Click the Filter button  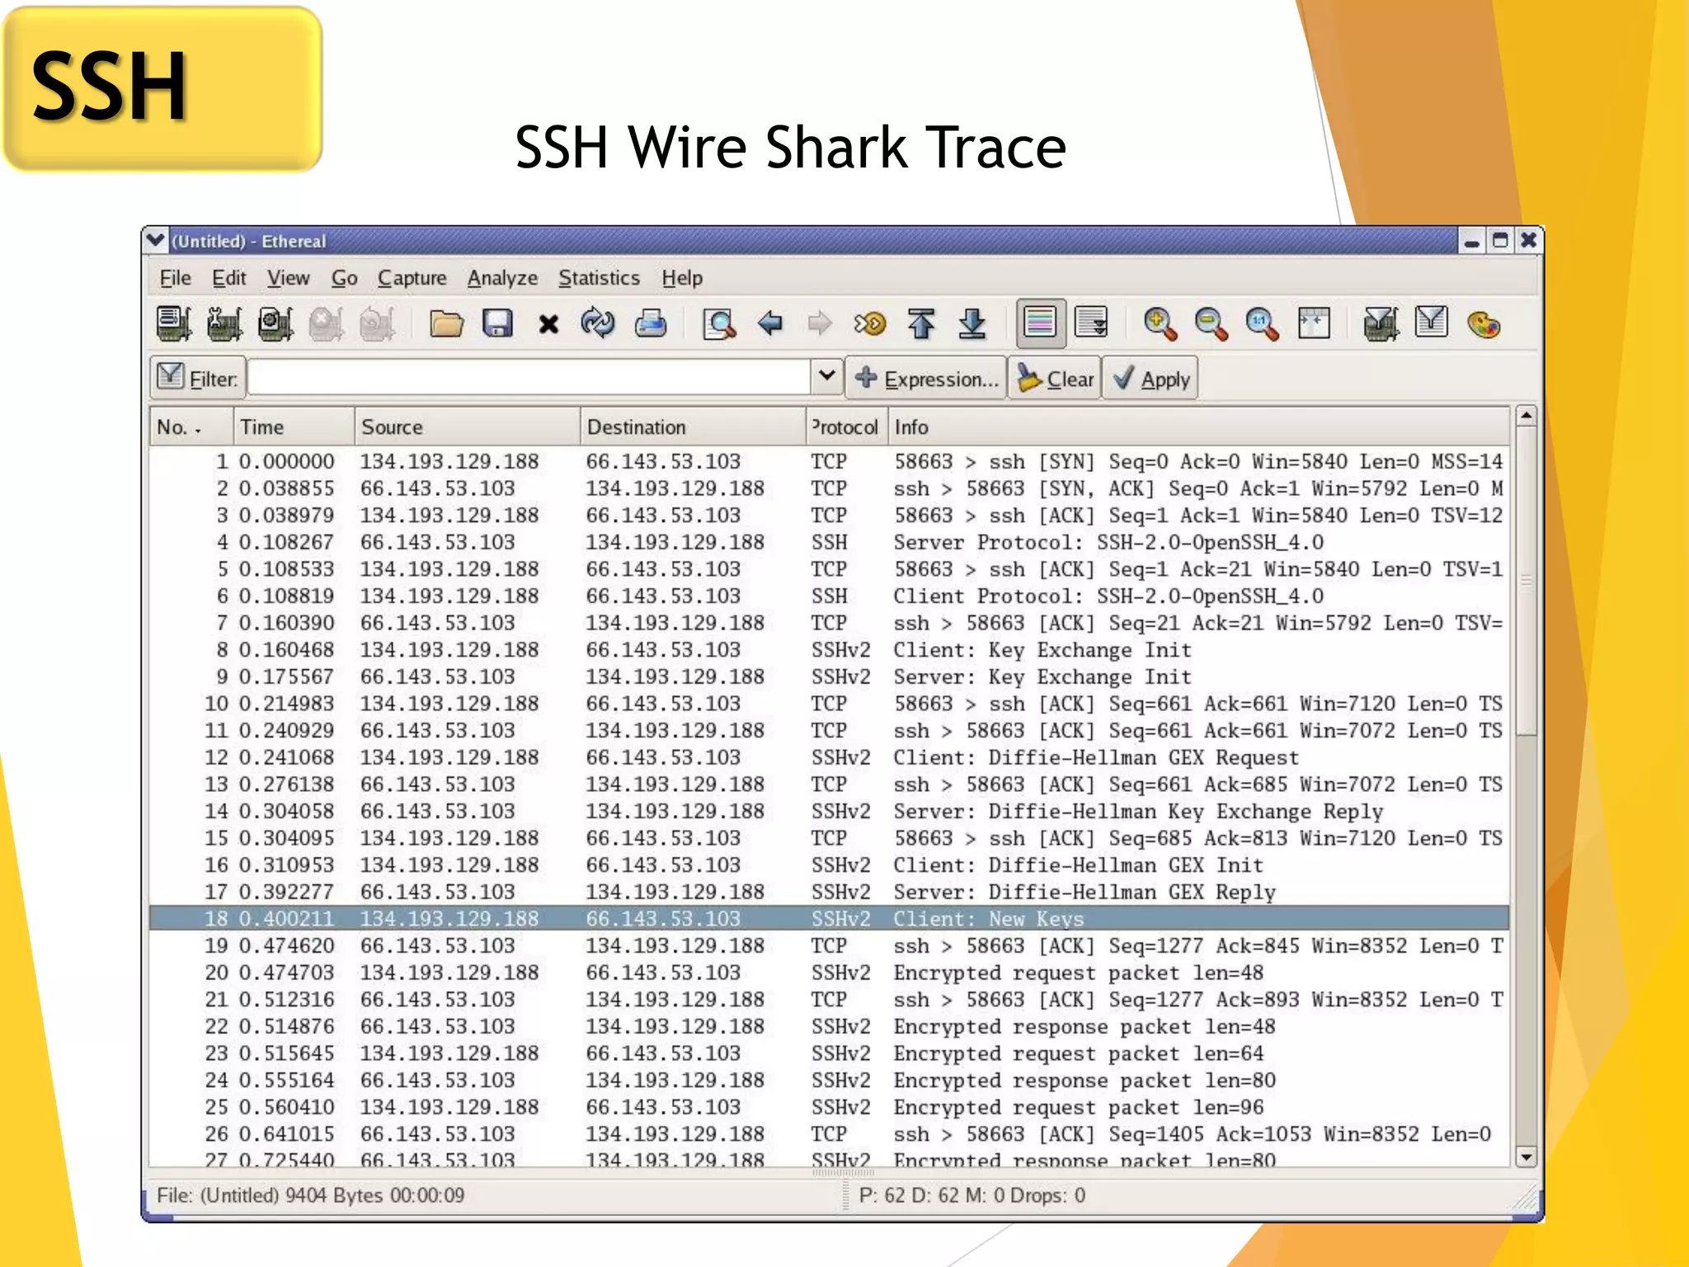[x=198, y=378]
